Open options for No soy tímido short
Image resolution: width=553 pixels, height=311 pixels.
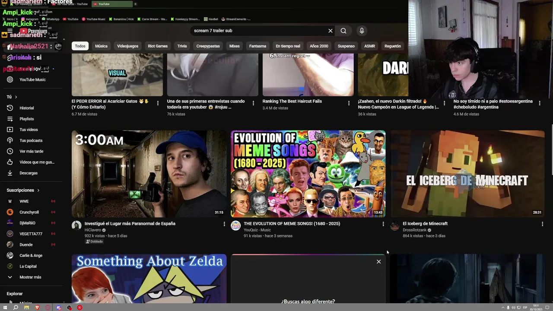tap(540, 103)
